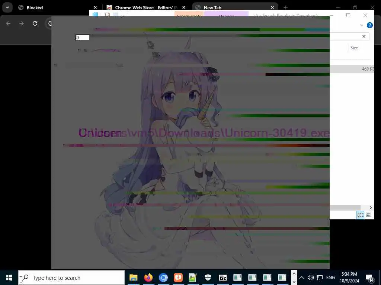Maximize the File Explorer window
The height and width of the screenshot is (285, 381).
(348, 15)
